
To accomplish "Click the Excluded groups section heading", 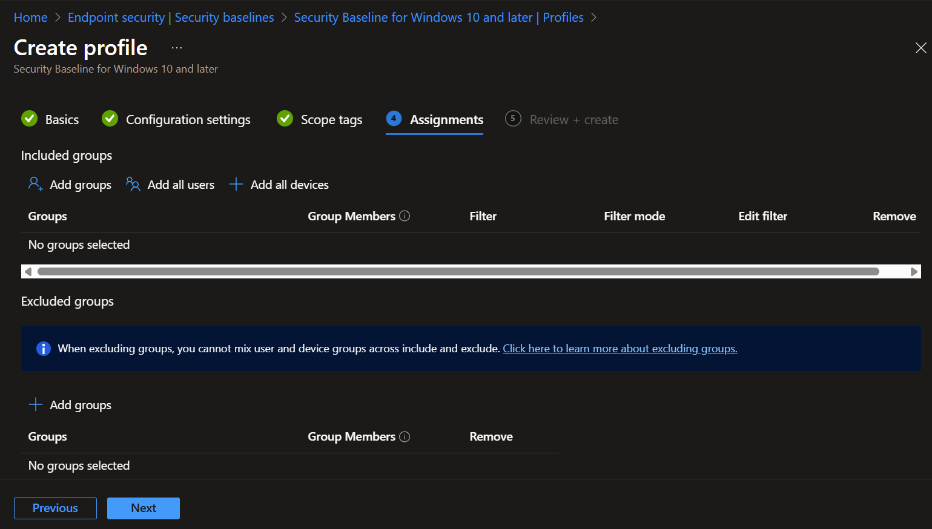I will click(67, 301).
